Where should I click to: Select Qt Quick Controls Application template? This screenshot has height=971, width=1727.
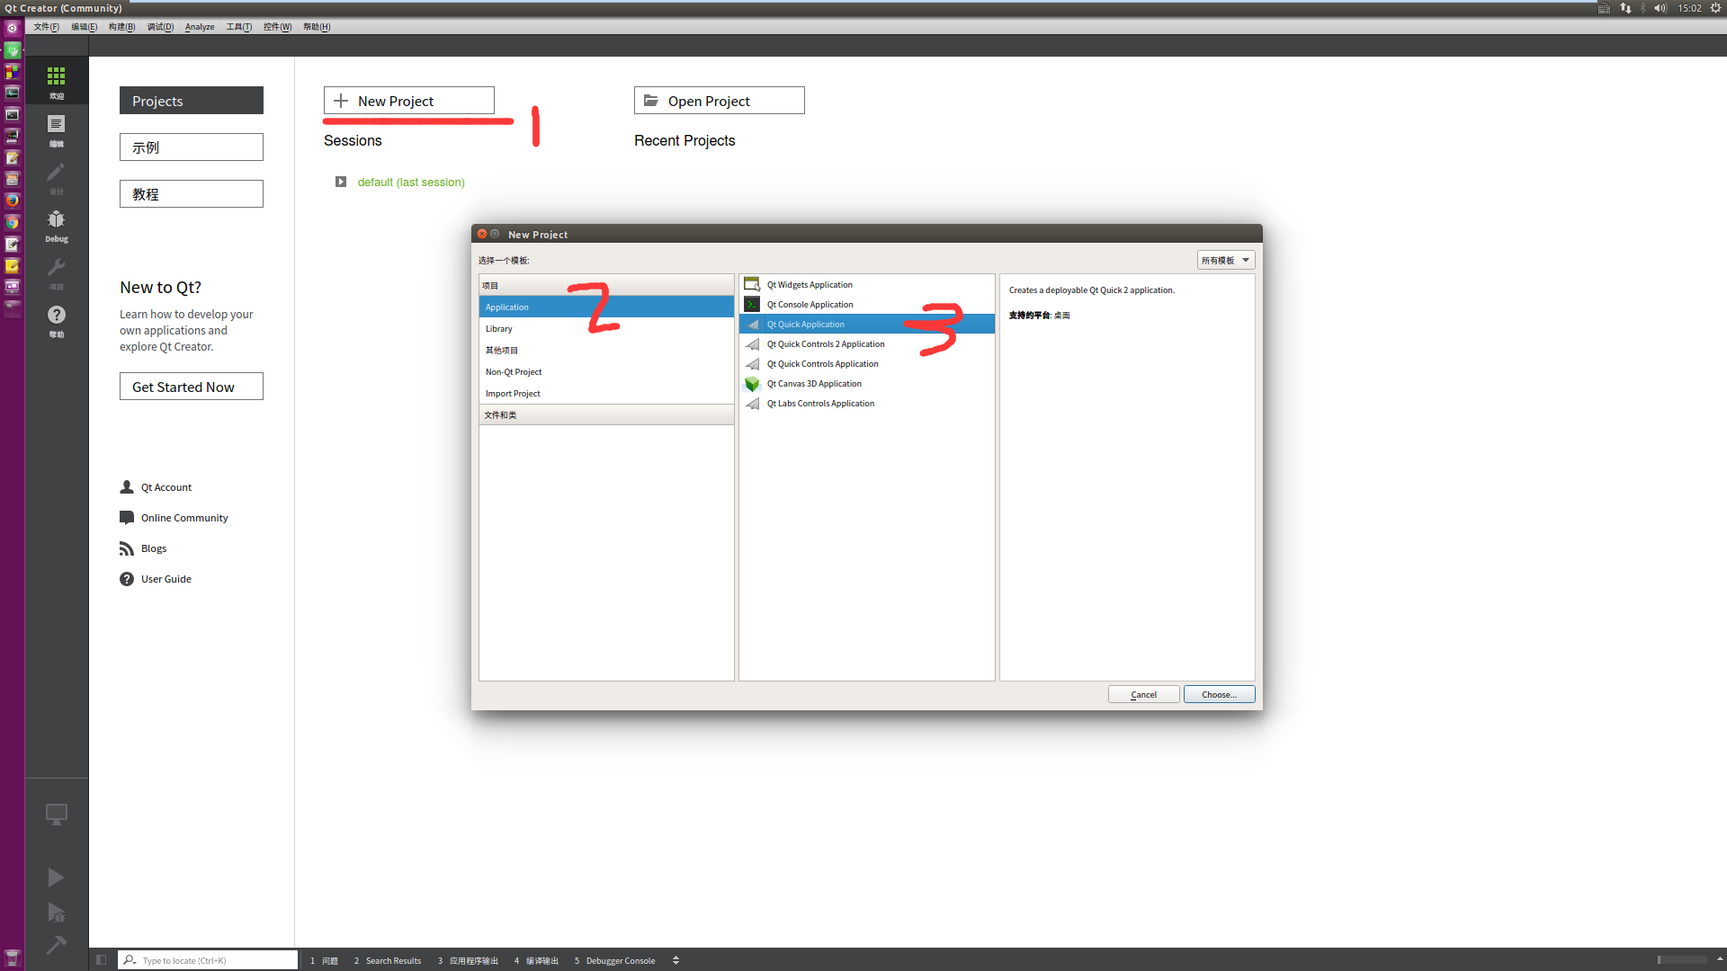(x=867, y=364)
